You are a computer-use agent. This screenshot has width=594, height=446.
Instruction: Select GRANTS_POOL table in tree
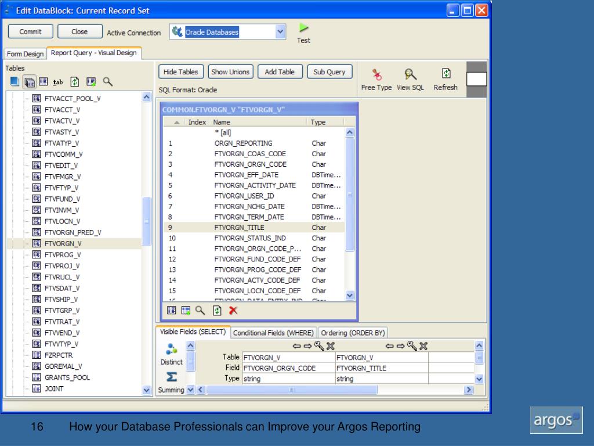[x=67, y=377]
